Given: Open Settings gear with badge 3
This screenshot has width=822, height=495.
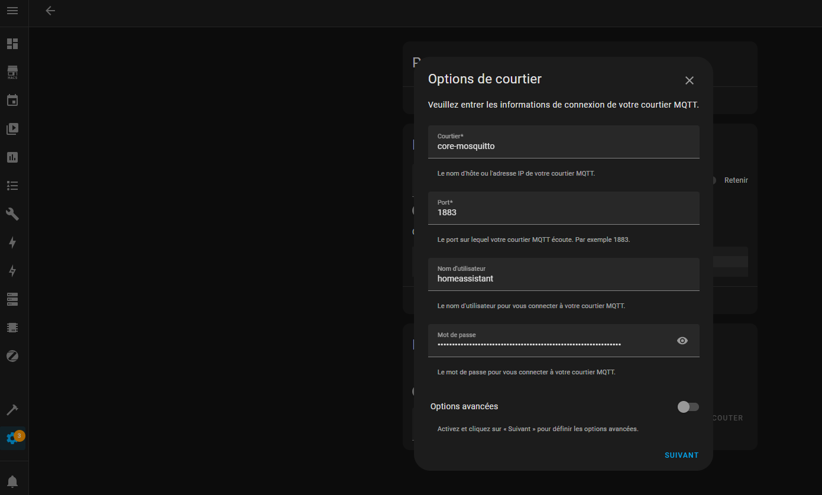Looking at the screenshot, I should point(12,438).
